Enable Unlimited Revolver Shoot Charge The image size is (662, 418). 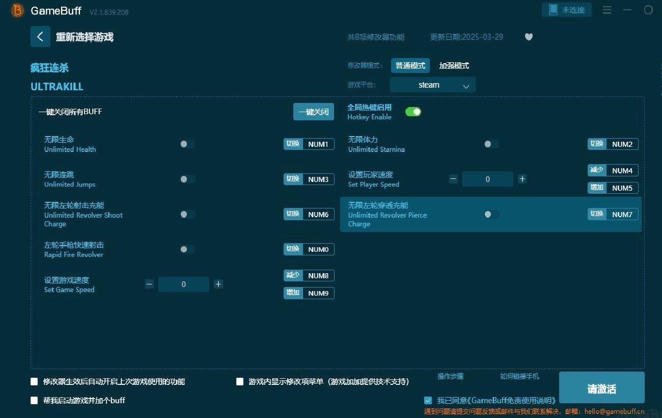click(x=187, y=214)
